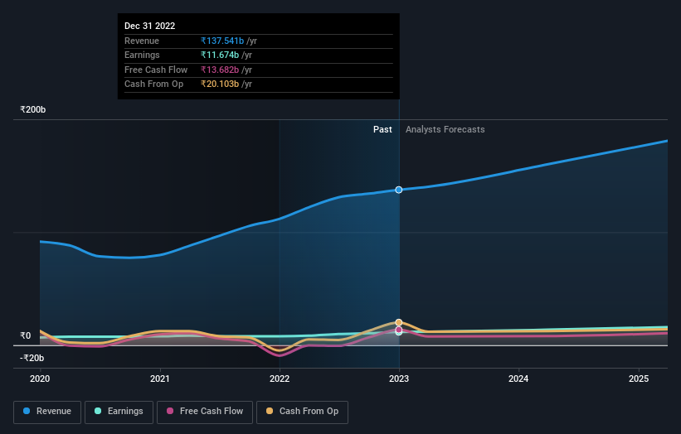Image resolution: width=681 pixels, height=434 pixels.
Task: Click the Earnings row label in tooltip
Action: click(x=142, y=55)
